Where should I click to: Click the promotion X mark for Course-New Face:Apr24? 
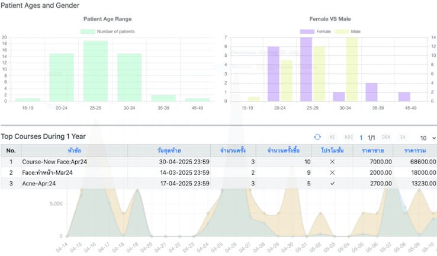point(332,161)
